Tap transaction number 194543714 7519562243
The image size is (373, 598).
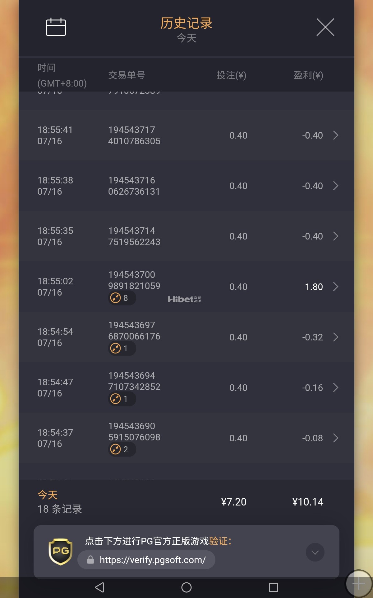coord(134,236)
